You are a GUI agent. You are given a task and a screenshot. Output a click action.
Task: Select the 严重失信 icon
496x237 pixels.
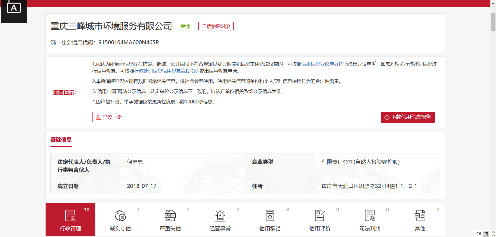pyautogui.click(x=170, y=216)
